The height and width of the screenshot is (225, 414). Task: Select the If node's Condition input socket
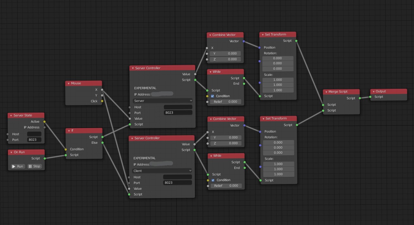(x=66, y=149)
